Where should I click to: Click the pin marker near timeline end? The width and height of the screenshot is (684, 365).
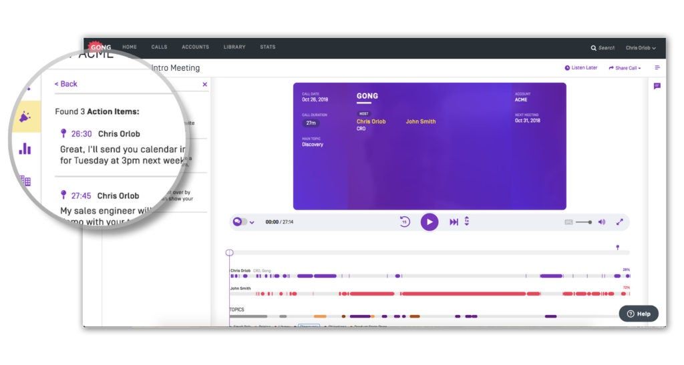617,248
